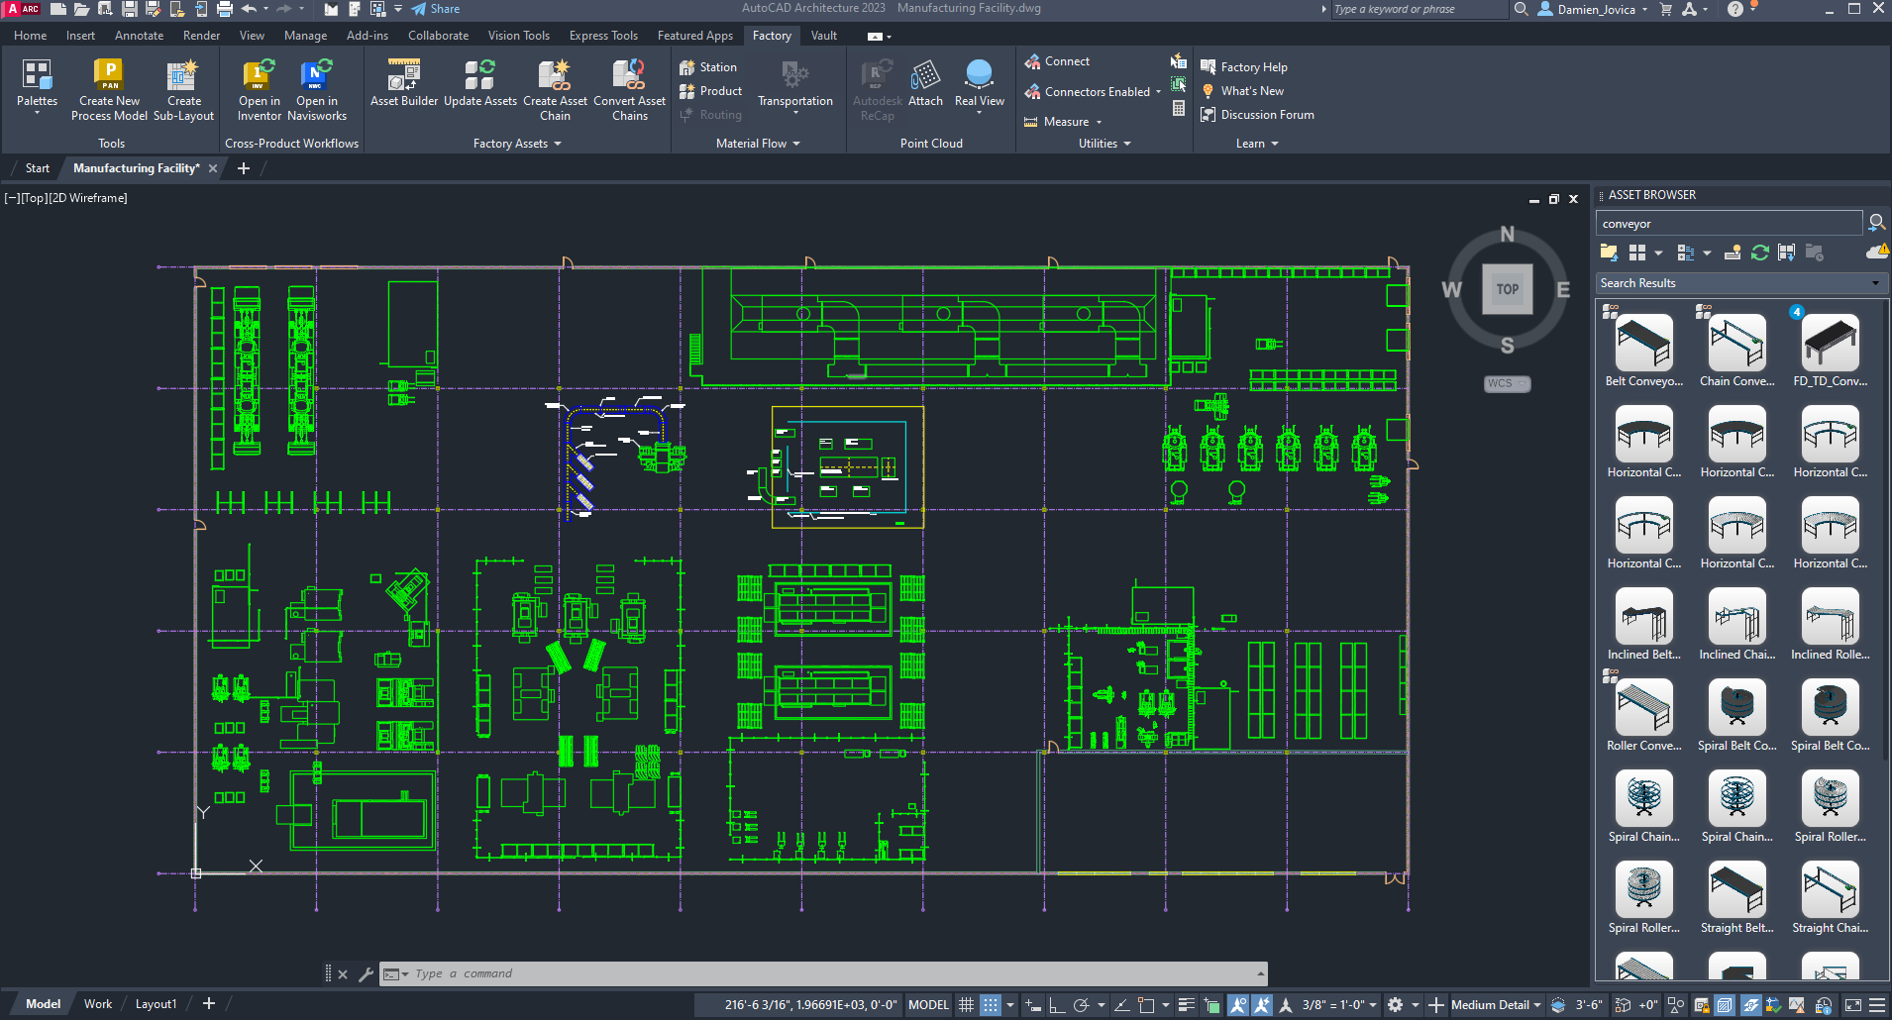Switch to the Vault ribbon tab
Screen dimensions: 1892x1020
[x=823, y=36]
